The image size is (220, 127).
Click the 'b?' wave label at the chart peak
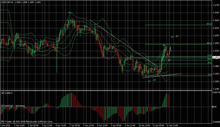70,13
